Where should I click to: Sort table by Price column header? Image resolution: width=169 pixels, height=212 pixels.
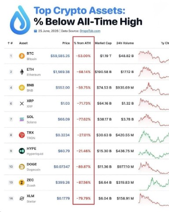coord(66,43)
